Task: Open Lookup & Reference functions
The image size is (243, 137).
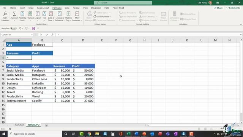Action: [60, 16]
